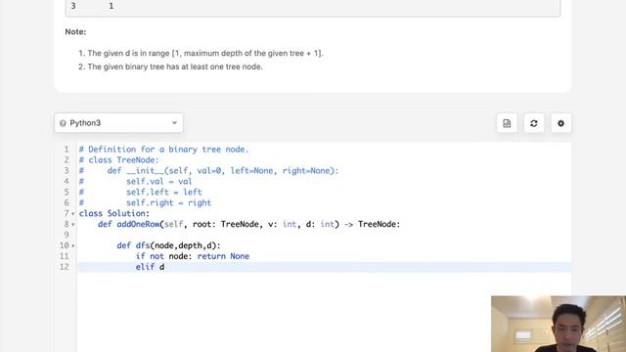Click the "if not node: return None" line
This screenshot has height=352, width=626.
tap(193, 256)
